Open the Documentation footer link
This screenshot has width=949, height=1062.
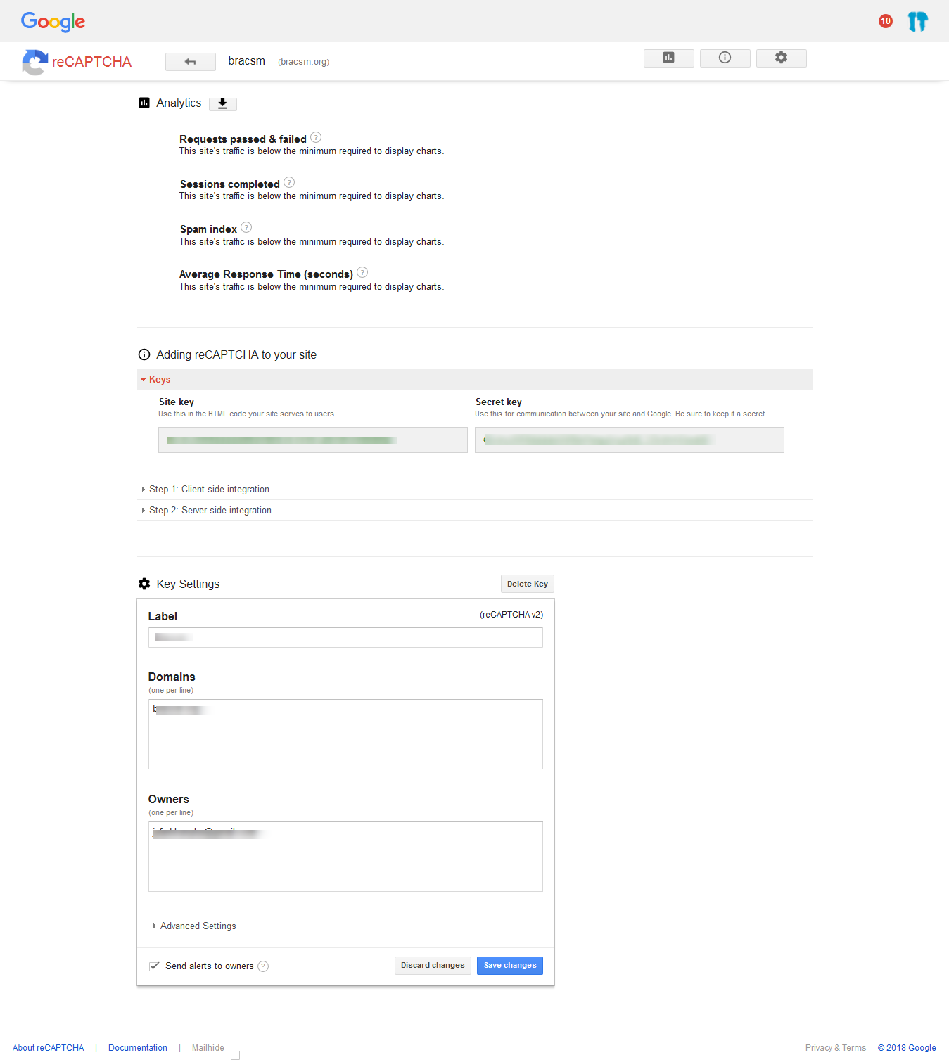(x=138, y=1048)
